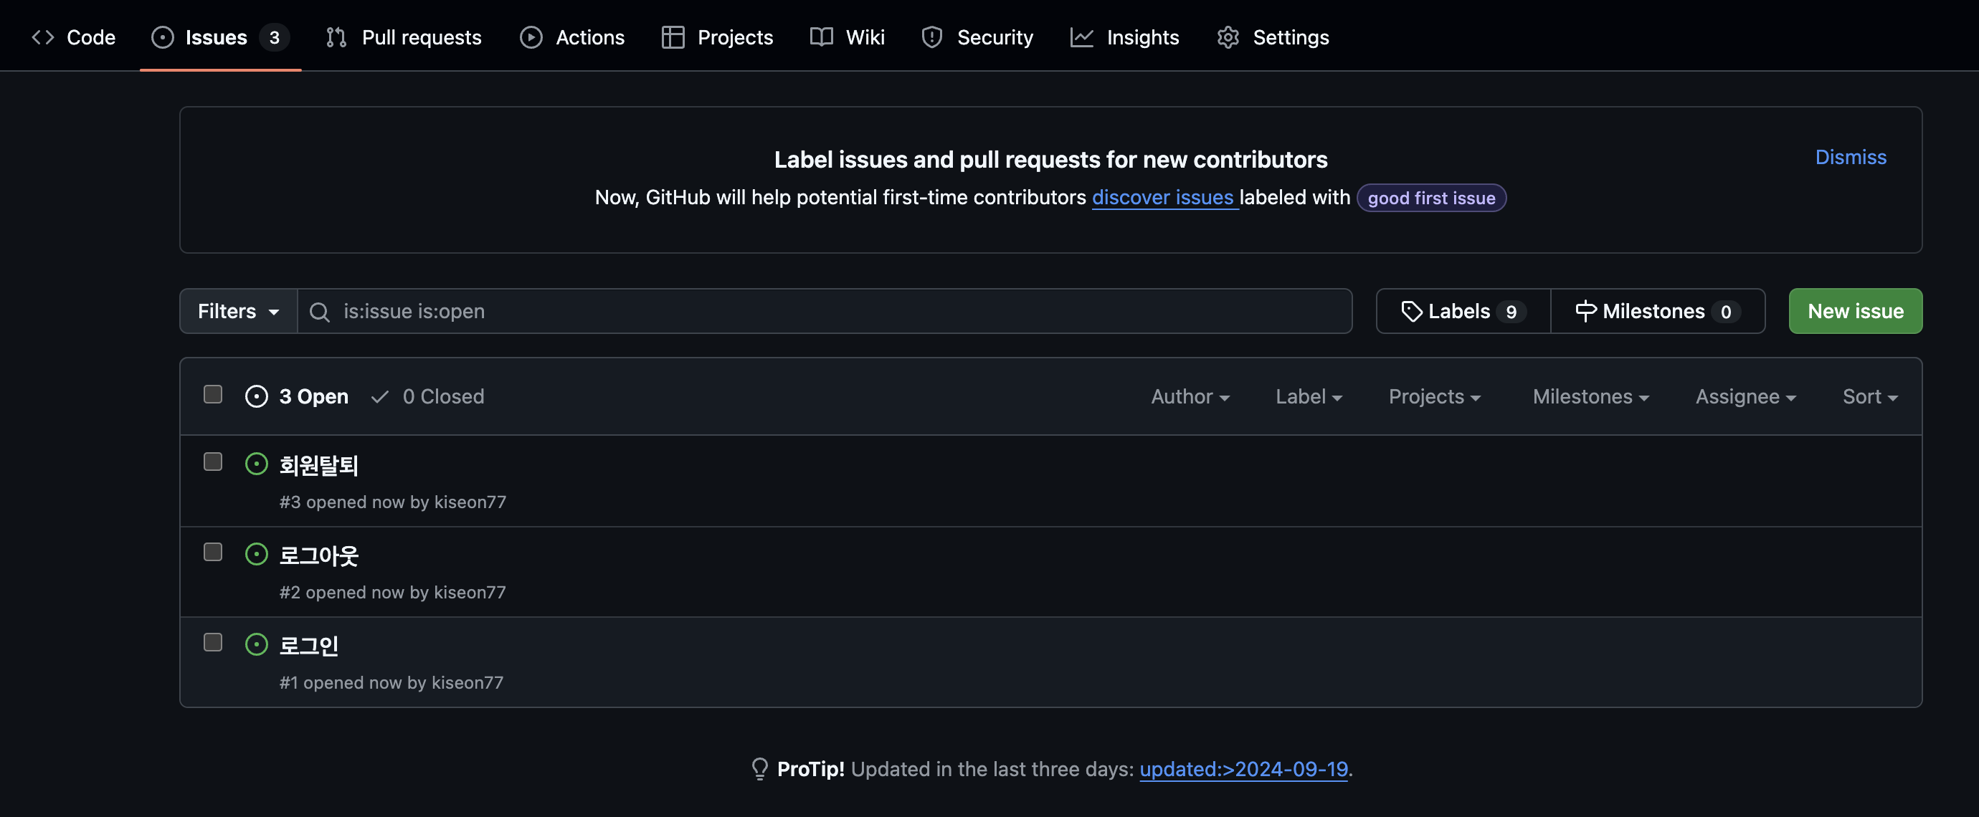The image size is (1979, 817).
Task: Click the Wiki book icon
Action: point(821,37)
